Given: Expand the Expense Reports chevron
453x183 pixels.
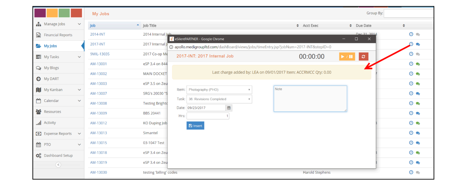Looking at the screenshot, I should (79, 134).
